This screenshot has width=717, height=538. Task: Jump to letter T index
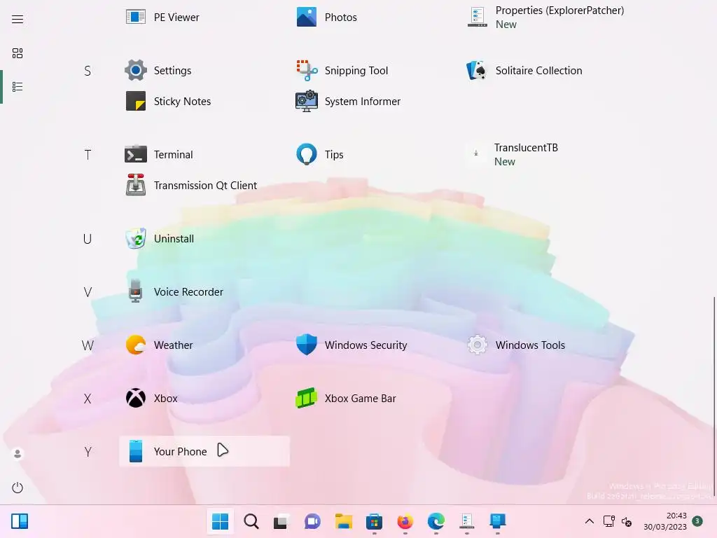pyautogui.click(x=88, y=155)
